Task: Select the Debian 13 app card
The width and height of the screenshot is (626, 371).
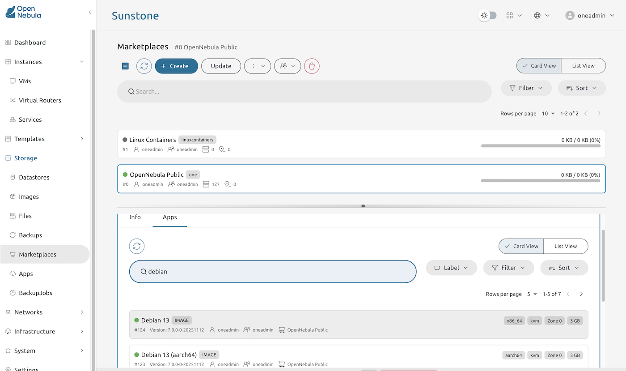Action: click(x=313, y=324)
